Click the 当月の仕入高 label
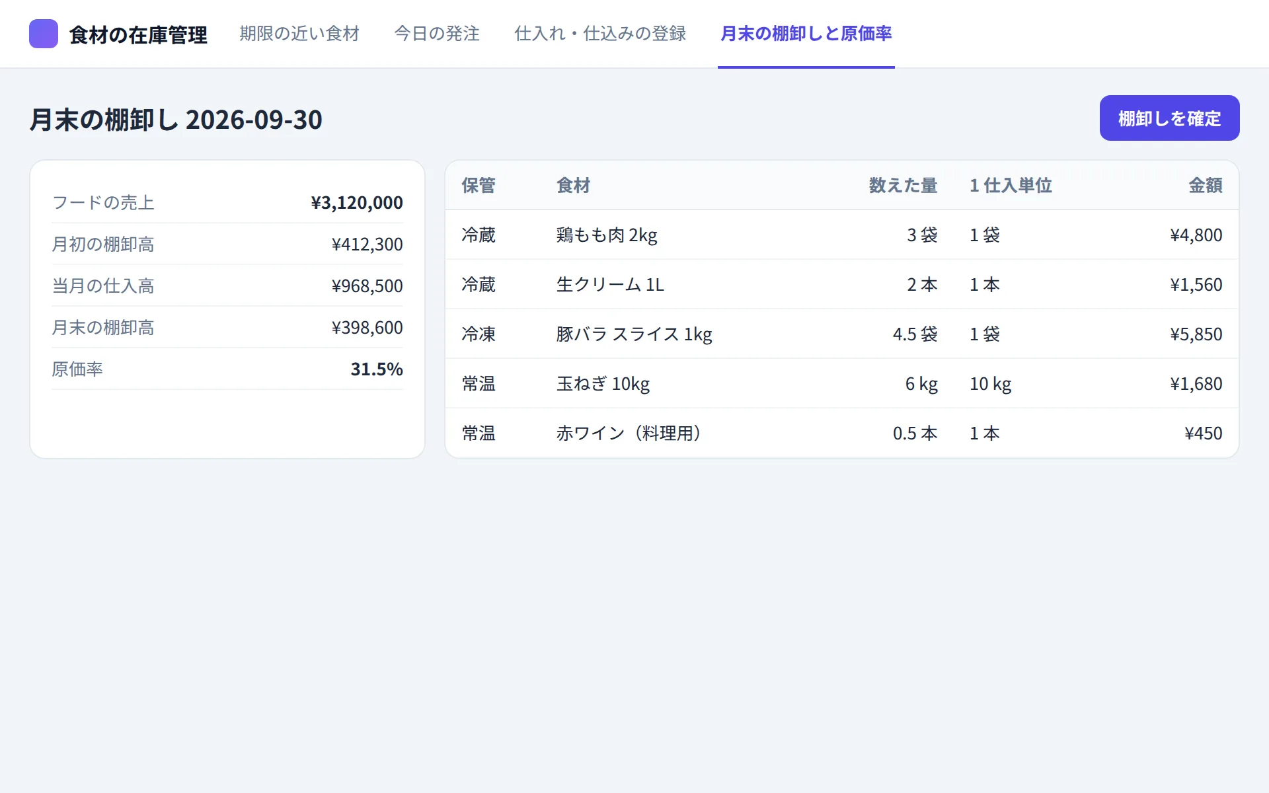 [103, 286]
